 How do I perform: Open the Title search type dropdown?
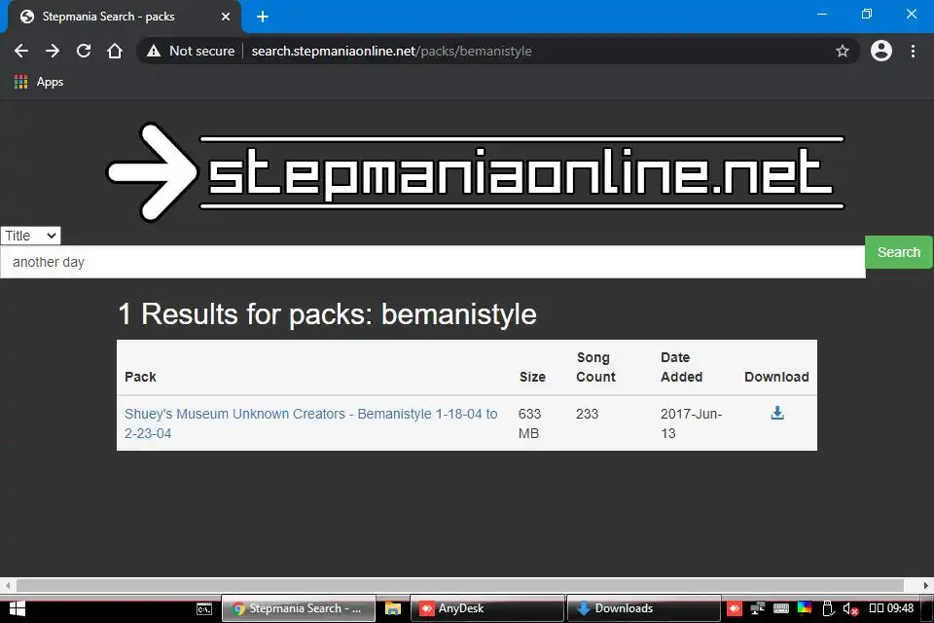coord(30,236)
